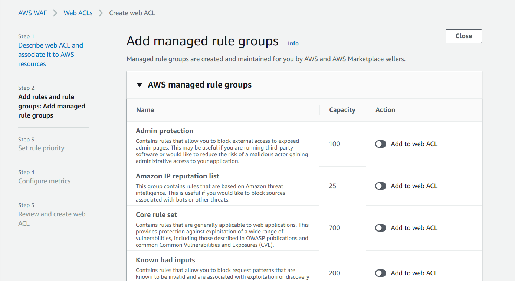515x285 pixels.
Task: Click the Action column header
Action: 385,110
